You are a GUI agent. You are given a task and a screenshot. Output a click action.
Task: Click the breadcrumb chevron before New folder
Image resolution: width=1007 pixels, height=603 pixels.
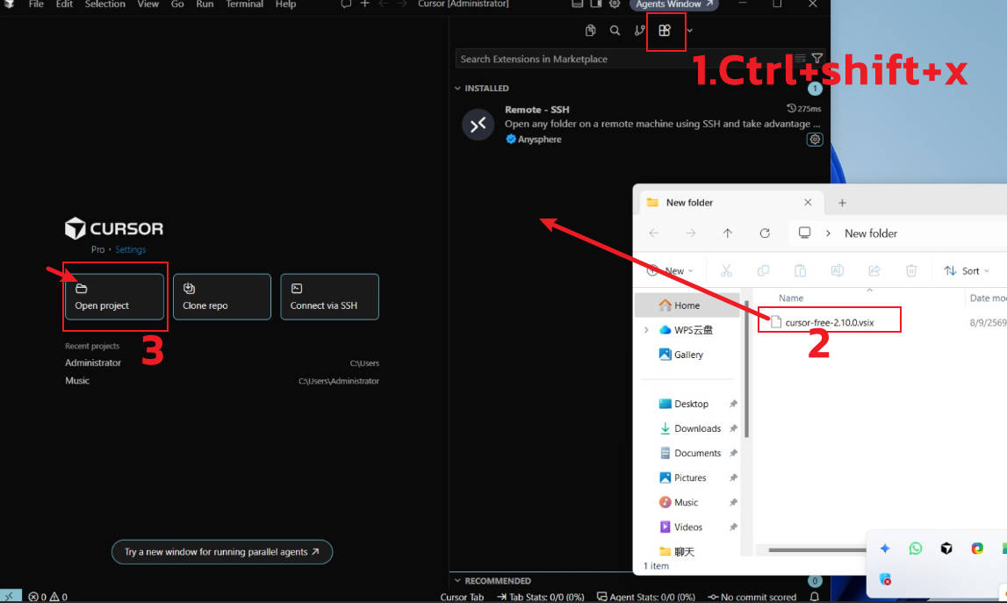coord(829,233)
